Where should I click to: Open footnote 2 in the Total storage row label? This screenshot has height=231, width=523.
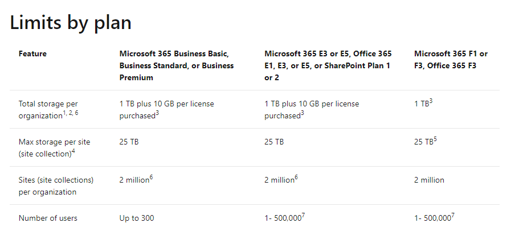pyautogui.click(x=71, y=112)
